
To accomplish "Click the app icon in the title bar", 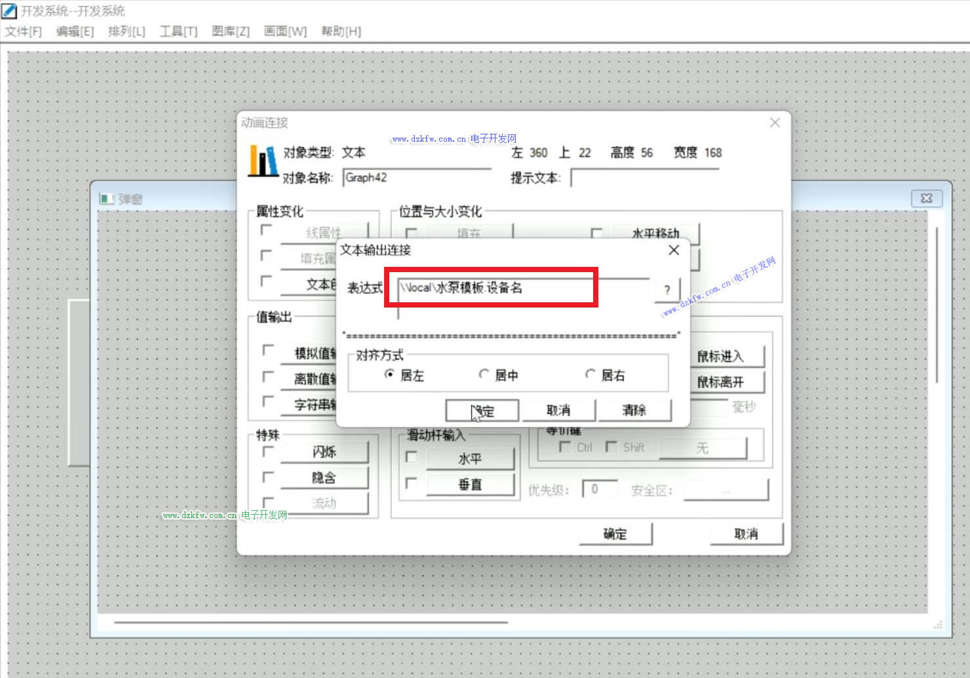I will pyautogui.click(x=9, y=10).
